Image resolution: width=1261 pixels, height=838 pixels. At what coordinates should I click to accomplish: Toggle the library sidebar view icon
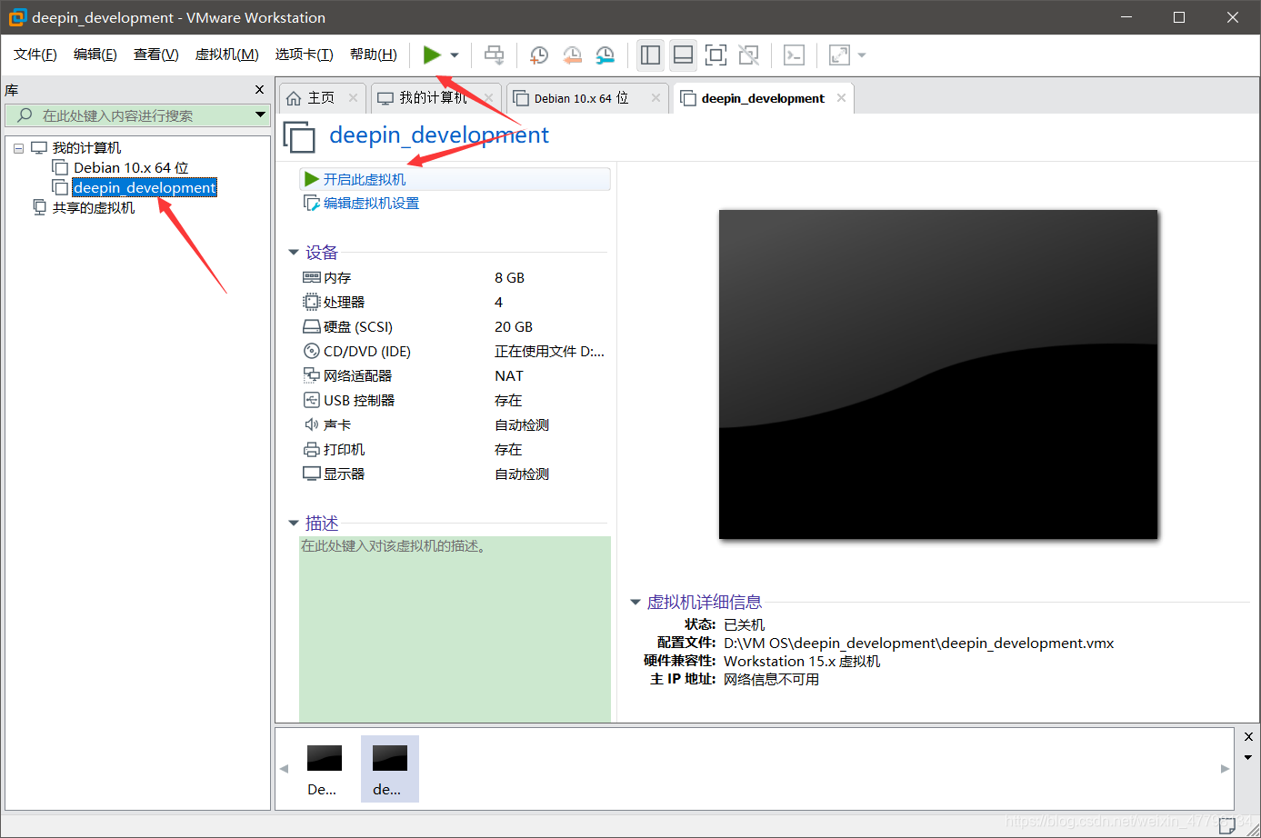[650, 55]
